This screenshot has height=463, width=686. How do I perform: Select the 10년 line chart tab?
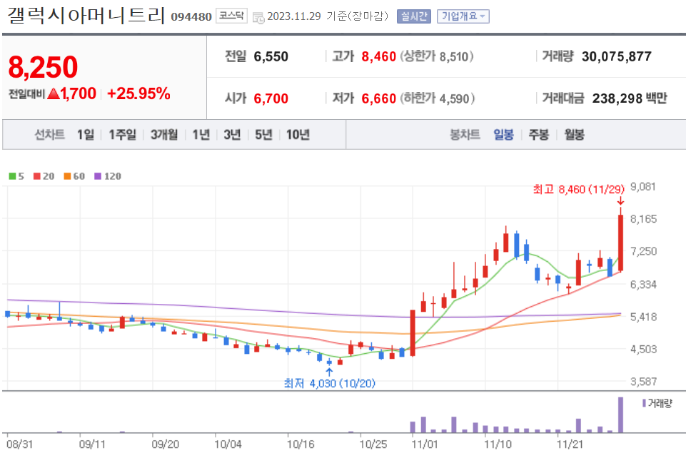(x=298, y=135)
